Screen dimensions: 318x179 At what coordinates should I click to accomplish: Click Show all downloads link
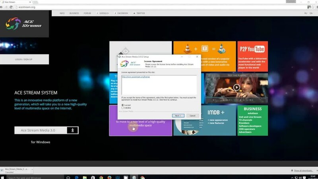[x=303, y=171]
